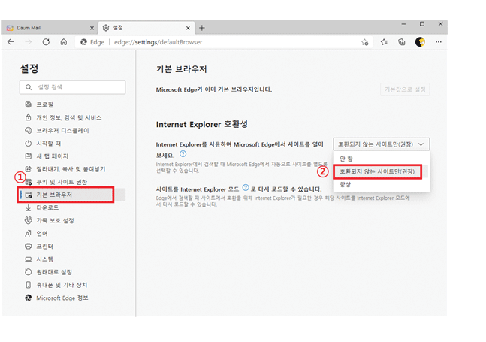Open a new tab with plus button
The image size is (486, 342).
(x=202, y=28)
